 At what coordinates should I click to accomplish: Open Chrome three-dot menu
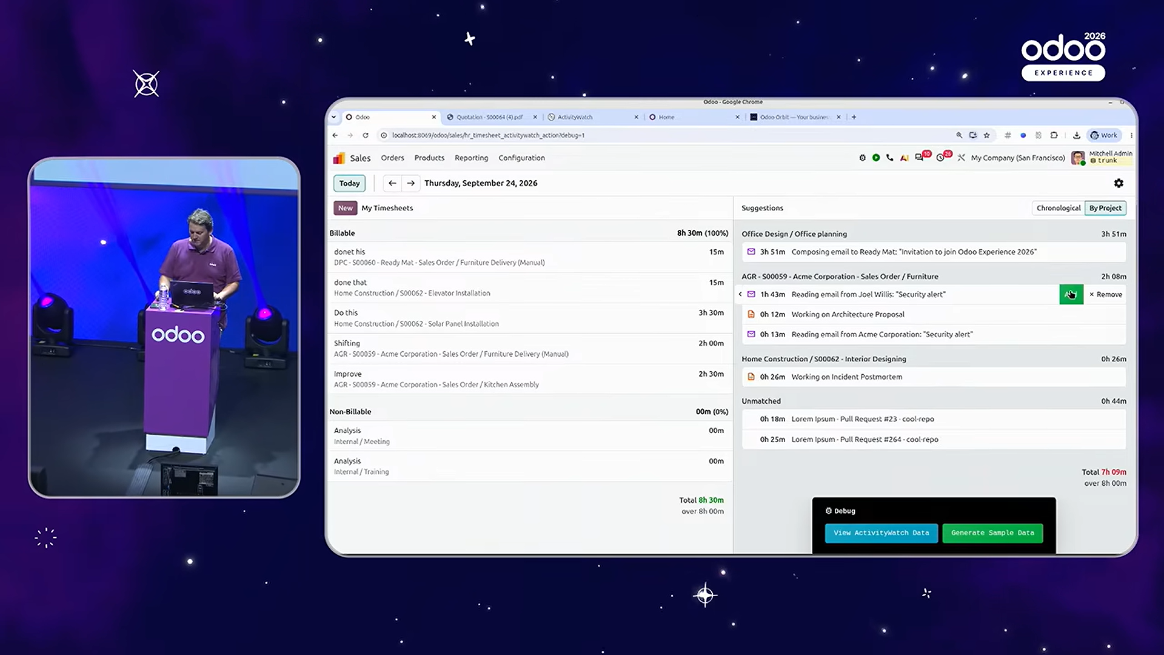(x=1131, y=135)
